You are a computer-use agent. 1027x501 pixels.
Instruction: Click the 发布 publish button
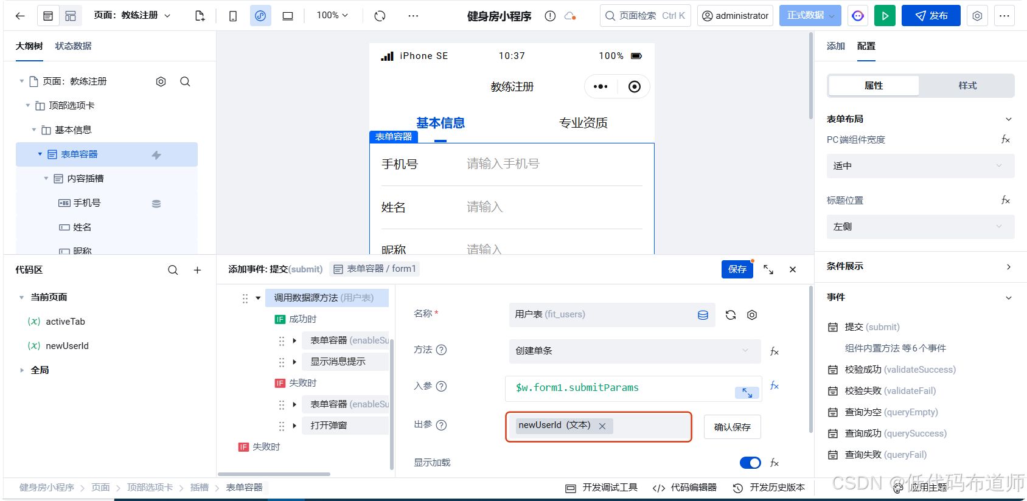point(931,16)
